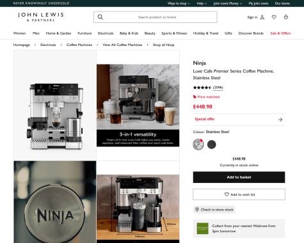Click Add to basket button
The width and height of the screenshot is (304, 243).
pos(239,177)
